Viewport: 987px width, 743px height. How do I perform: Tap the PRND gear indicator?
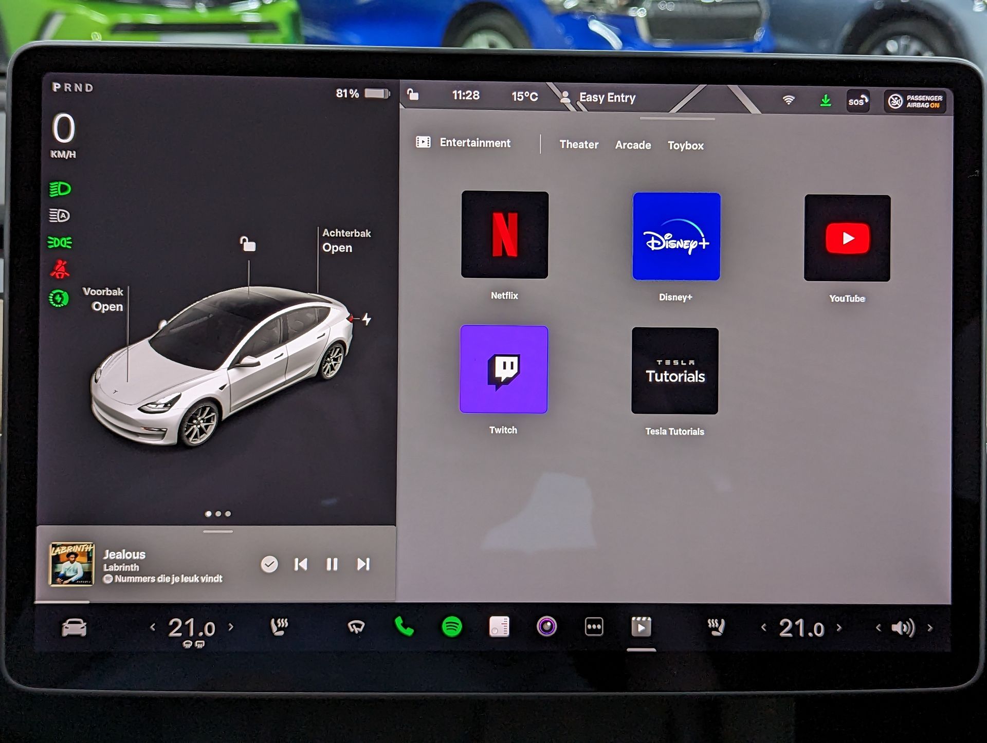click(73, 87)
